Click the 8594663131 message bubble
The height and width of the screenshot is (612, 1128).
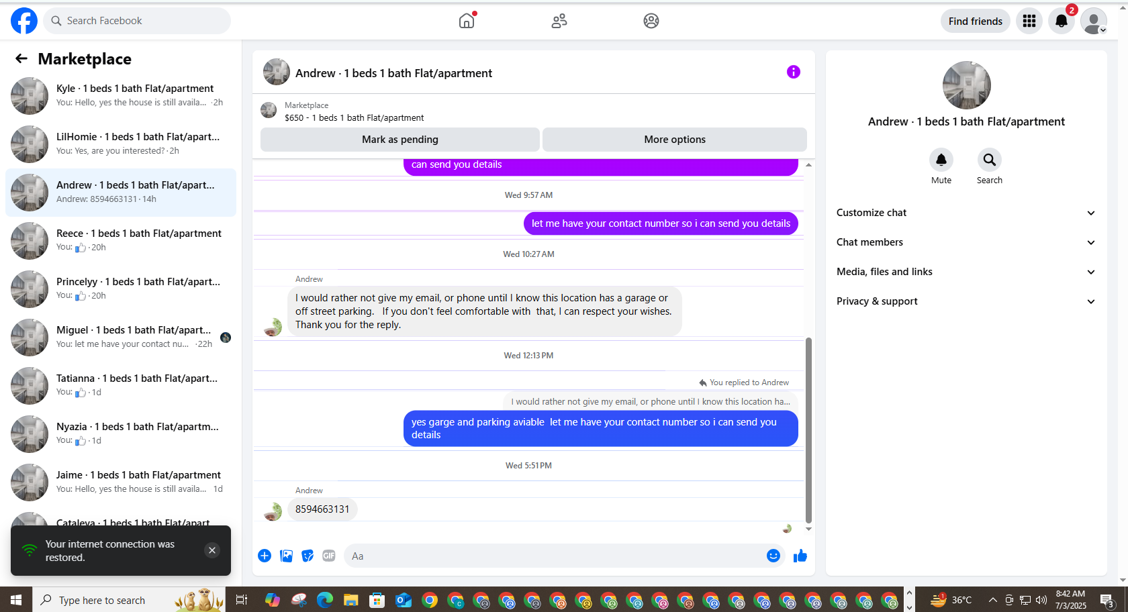pos(322,509)
